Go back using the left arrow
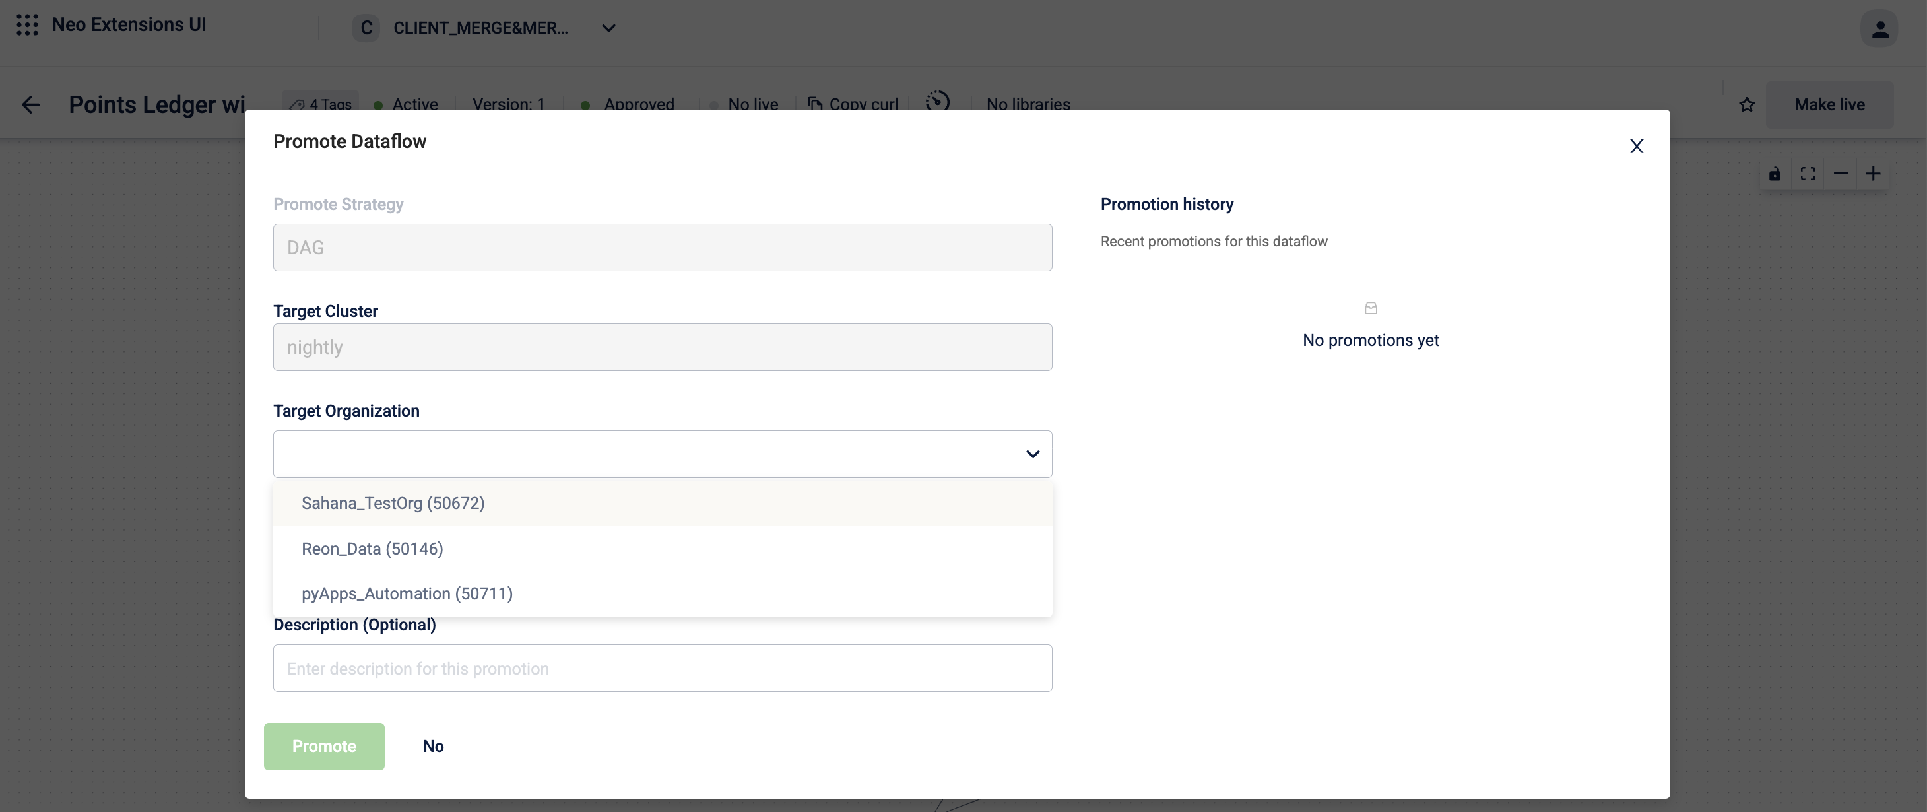The image size is (1927, 812). [x=30, y=105]
